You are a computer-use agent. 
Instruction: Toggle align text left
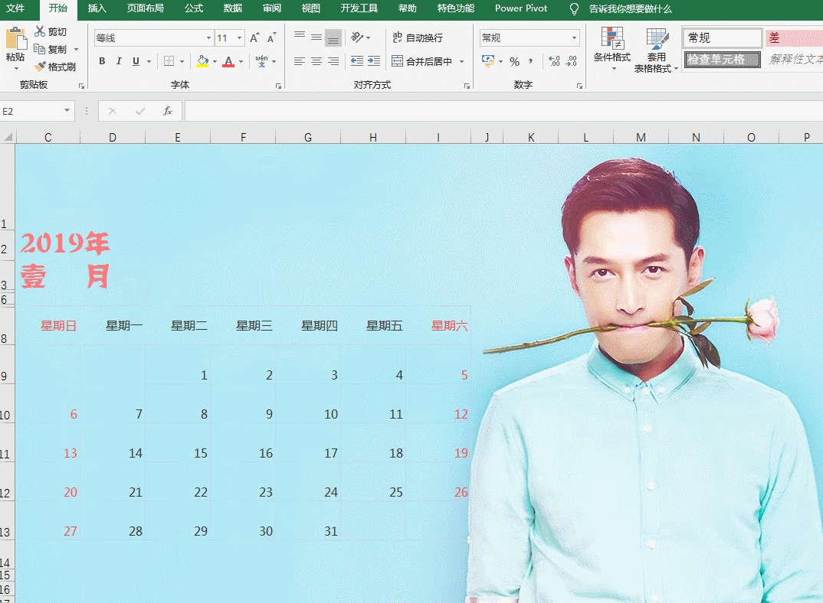pyautogui.click(x=300, y=61)
